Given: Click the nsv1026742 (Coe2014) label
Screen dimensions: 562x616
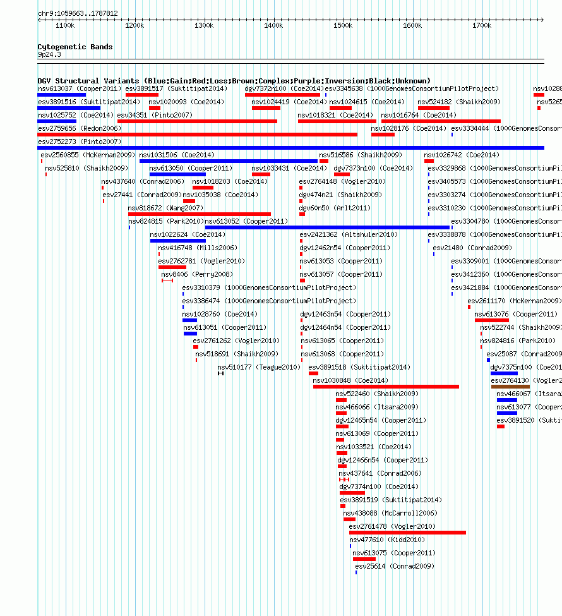Looking at the screenshot, I should (x=462, y=155).
